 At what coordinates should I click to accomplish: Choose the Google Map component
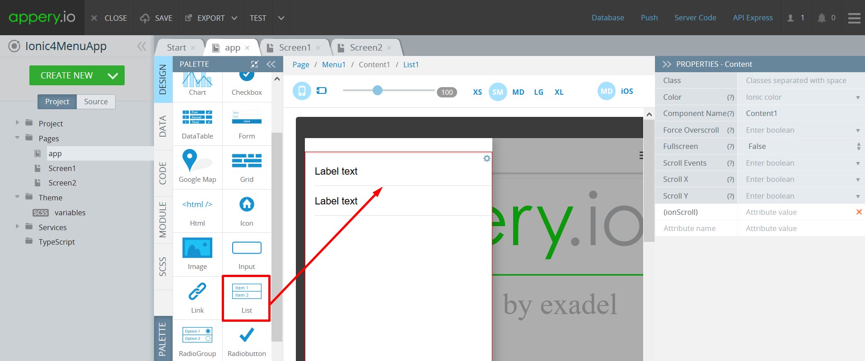tap(197, 167)
